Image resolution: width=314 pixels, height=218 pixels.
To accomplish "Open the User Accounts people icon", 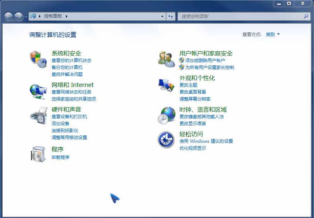I will (x=167, y=59).
